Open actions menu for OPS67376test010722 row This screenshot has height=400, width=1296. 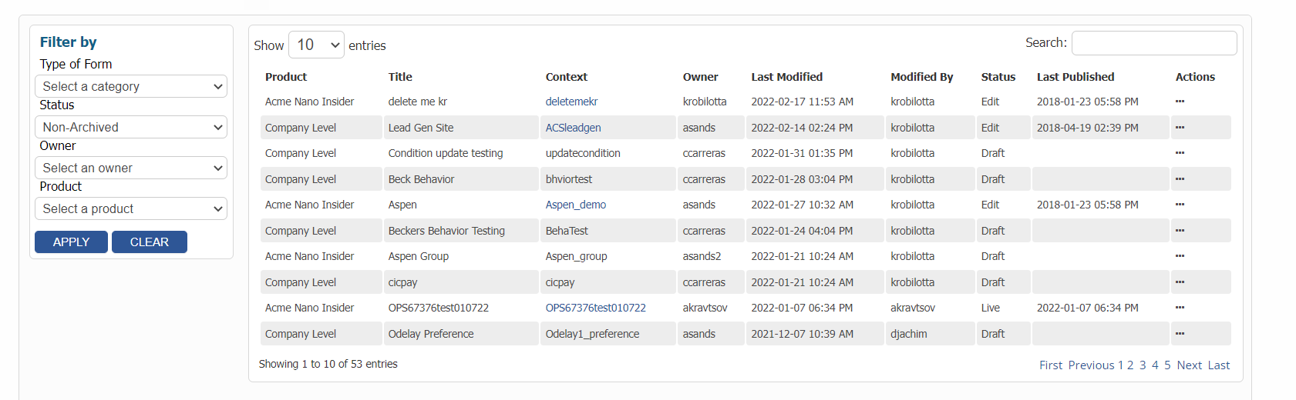pos(1180,308)
